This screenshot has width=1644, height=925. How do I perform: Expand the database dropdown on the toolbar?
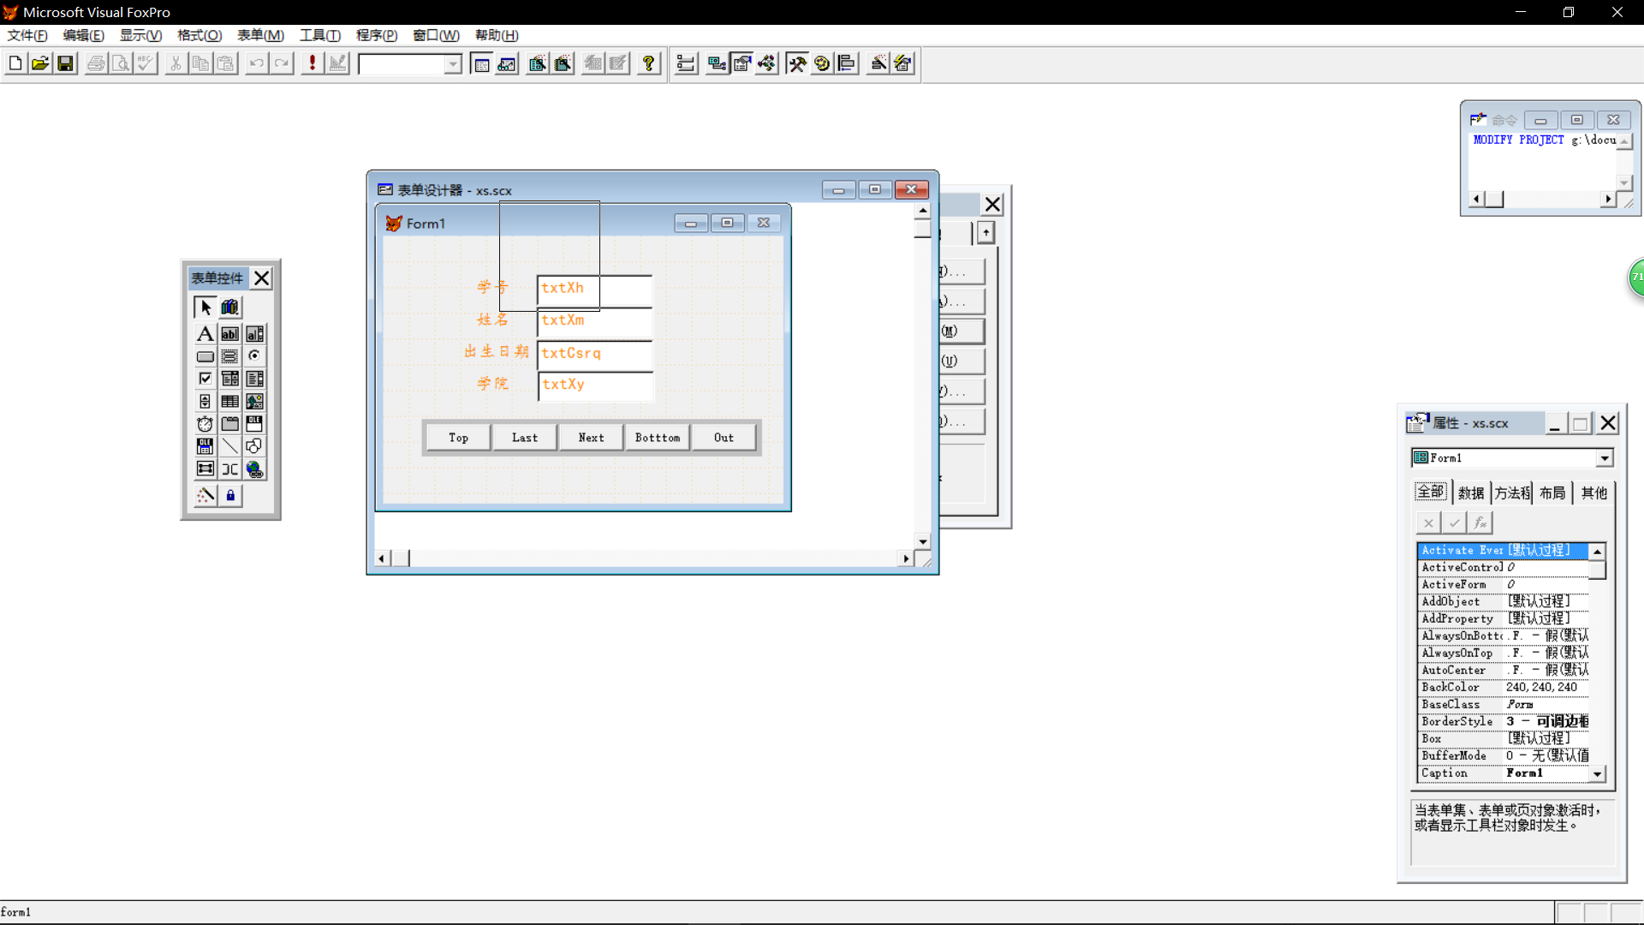(x=452, y=64)
